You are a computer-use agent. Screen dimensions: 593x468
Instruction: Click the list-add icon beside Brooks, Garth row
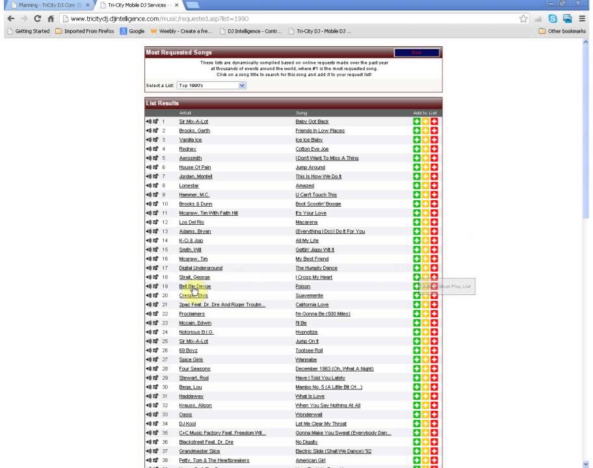[155, 131]
